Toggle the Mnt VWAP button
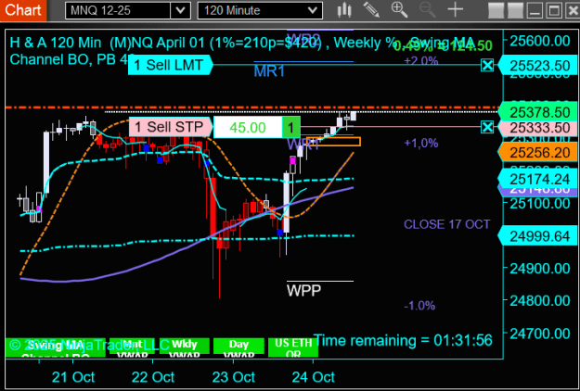This screenshot has height=391, width=580. point(132,347)
